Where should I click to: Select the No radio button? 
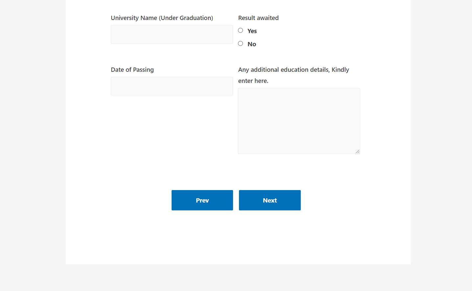(x=241, y=44)
